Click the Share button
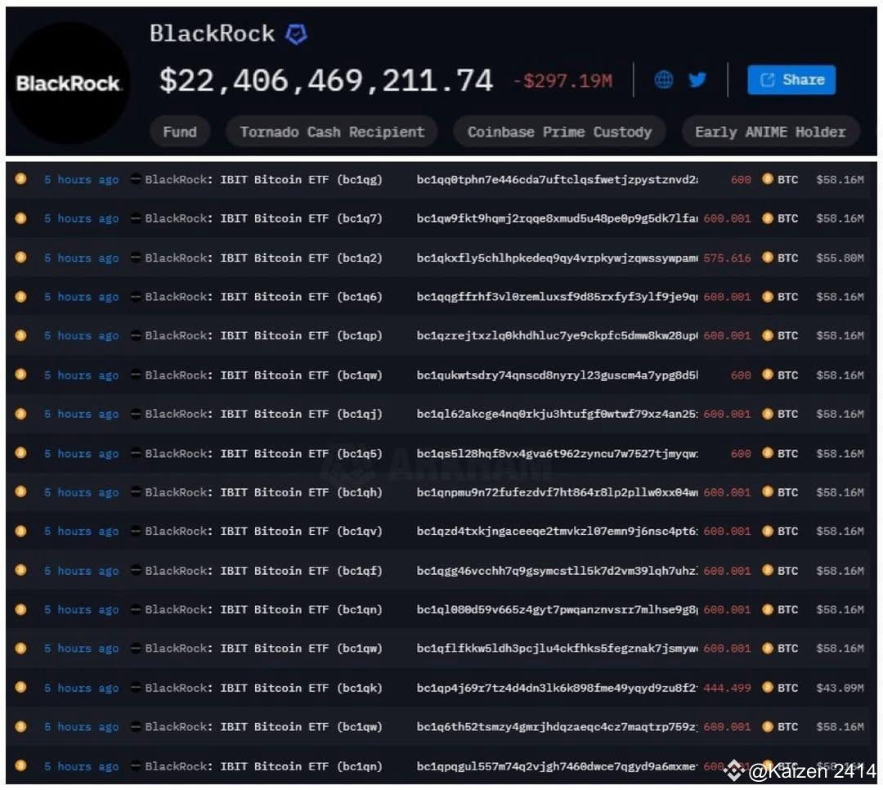883x790 pixels. tap(791, 79)
